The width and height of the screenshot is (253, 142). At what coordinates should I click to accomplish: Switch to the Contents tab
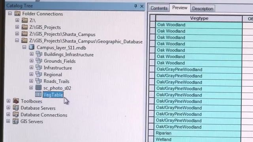(159, 8)
